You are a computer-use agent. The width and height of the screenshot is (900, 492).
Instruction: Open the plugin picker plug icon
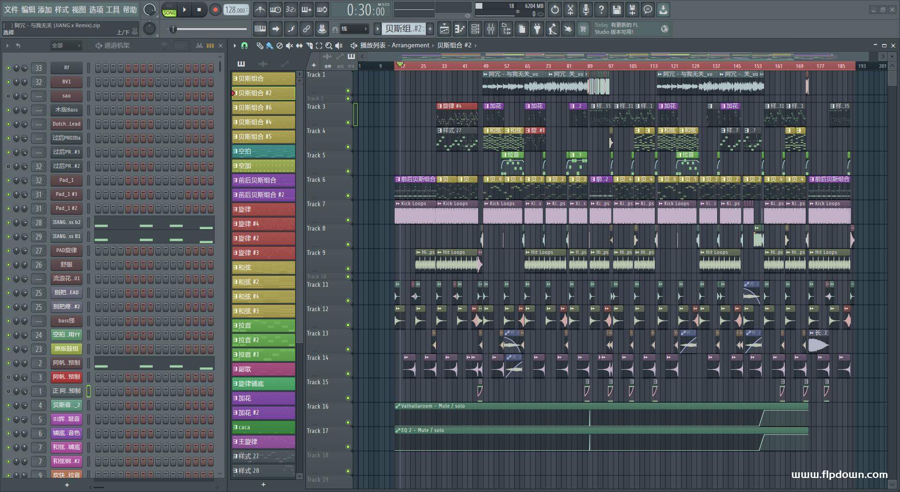click(537, 29)
